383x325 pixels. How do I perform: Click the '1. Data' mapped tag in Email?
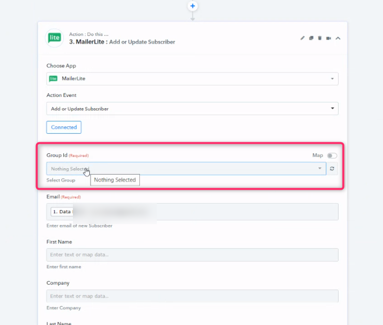coord(62,212)
